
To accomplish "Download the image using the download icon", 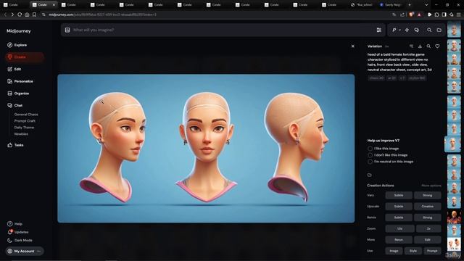I will (x=420, y=46).
